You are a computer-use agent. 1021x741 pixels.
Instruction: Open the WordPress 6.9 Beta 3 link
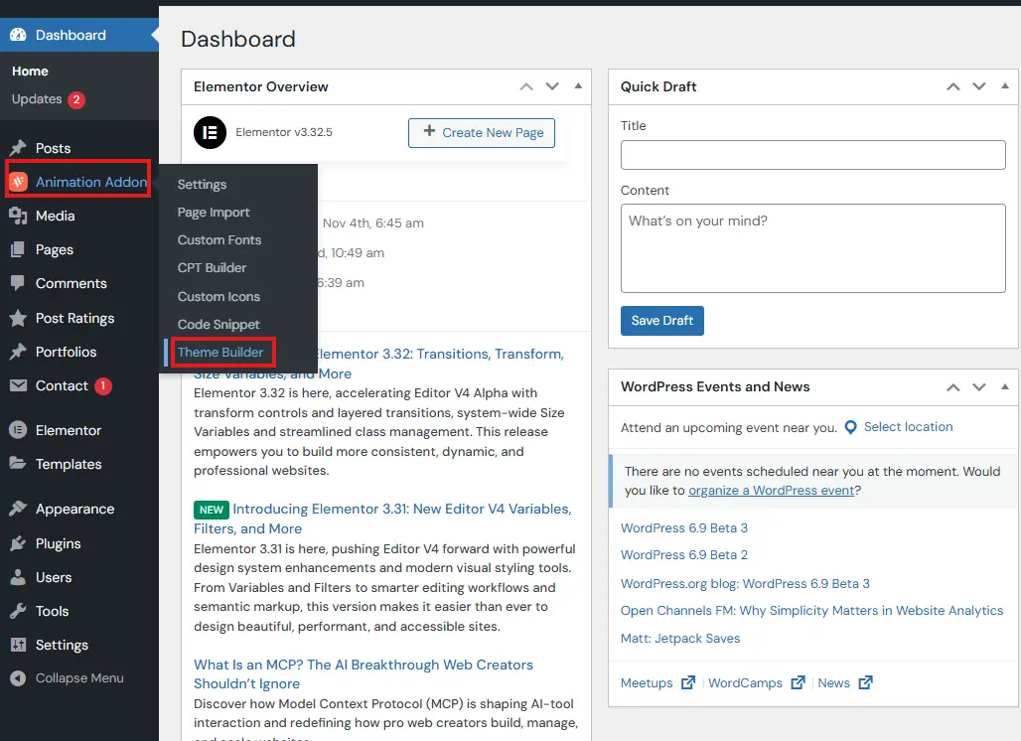tap(684, 527)
